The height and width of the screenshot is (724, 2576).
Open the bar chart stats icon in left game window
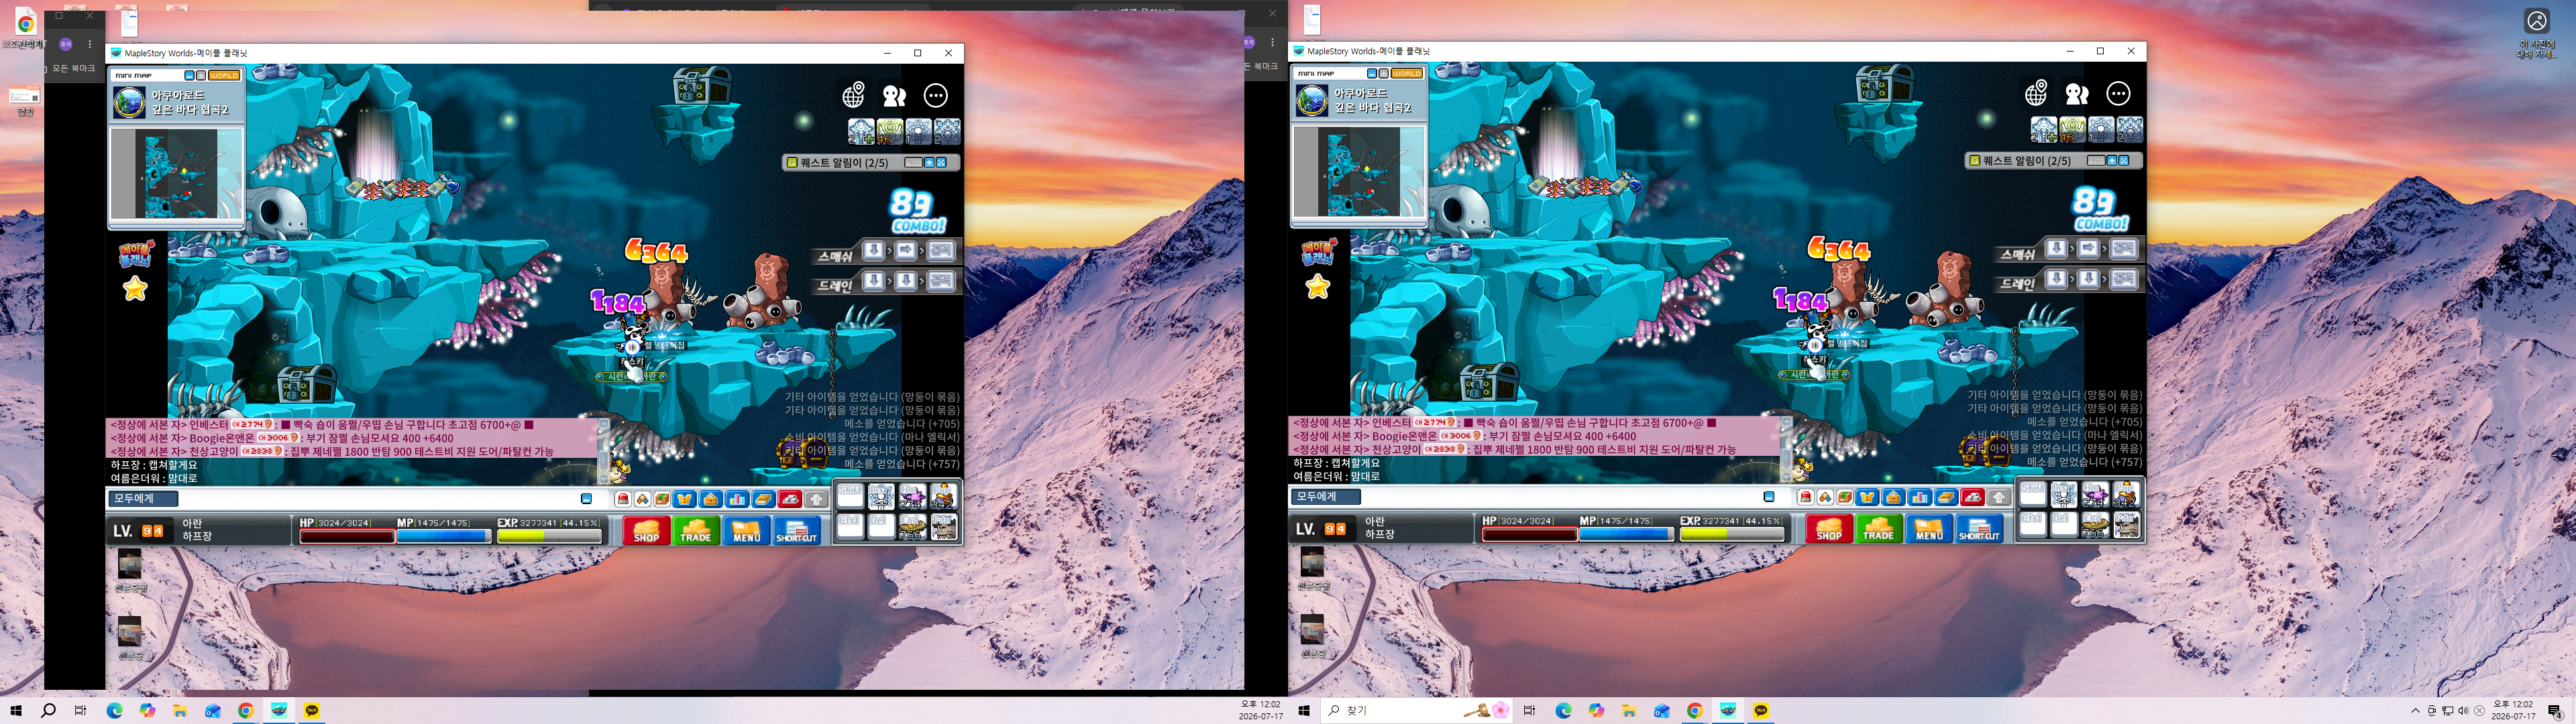tap(737, 499)
